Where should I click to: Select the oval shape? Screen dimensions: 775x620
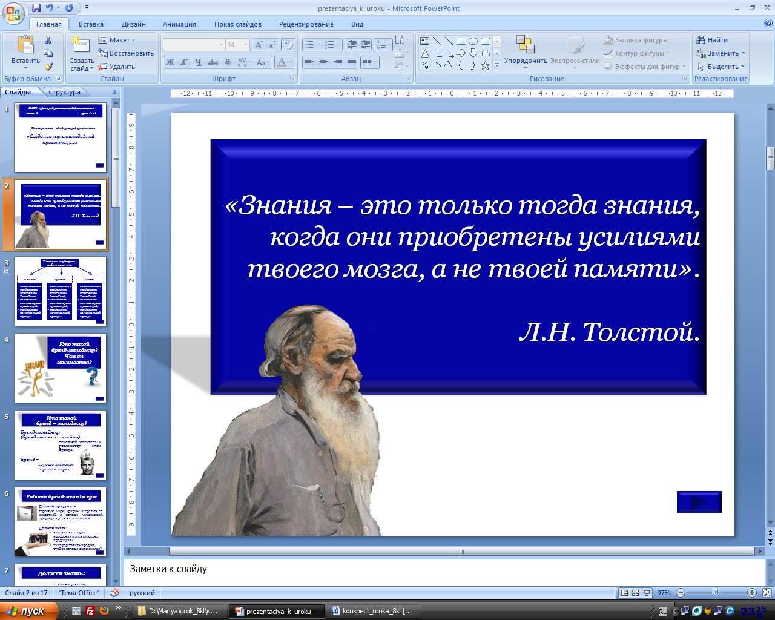point(473,41)
